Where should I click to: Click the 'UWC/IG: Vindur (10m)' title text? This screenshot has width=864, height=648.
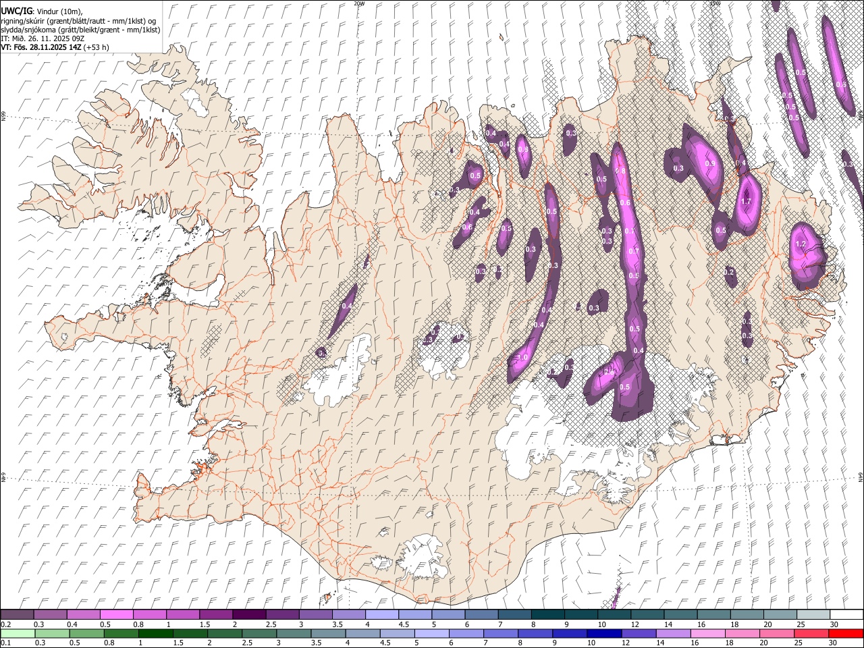pos(42,11)
